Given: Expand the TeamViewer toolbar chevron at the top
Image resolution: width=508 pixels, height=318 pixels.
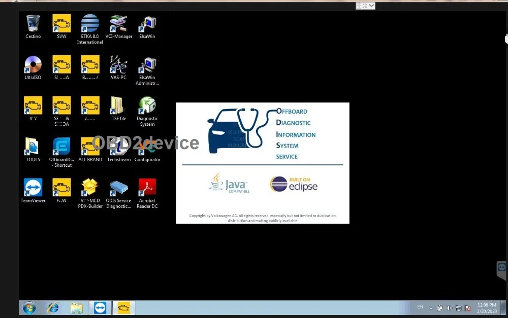Looking at the screenshot, I should (371, 6).
